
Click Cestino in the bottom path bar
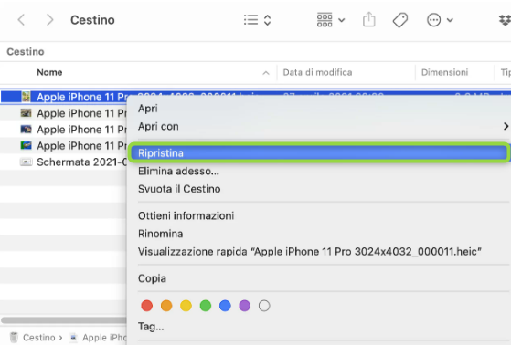pos(38,338)
